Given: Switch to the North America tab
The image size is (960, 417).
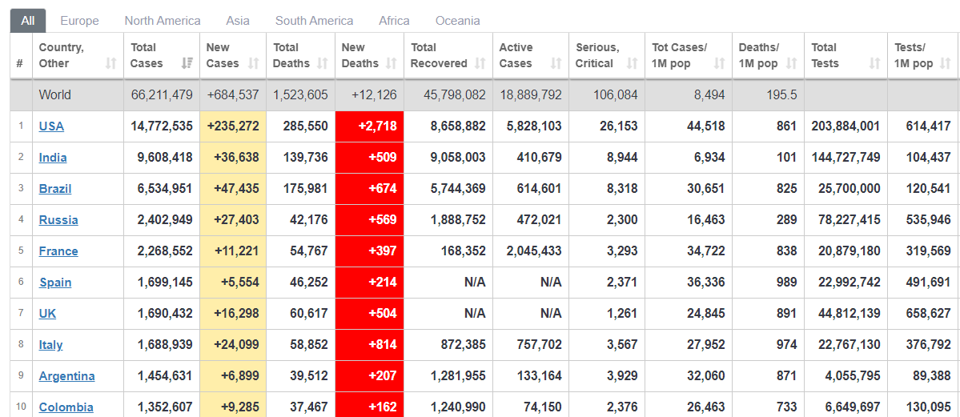Looking at the screenshot, I should tap(163, 21).
